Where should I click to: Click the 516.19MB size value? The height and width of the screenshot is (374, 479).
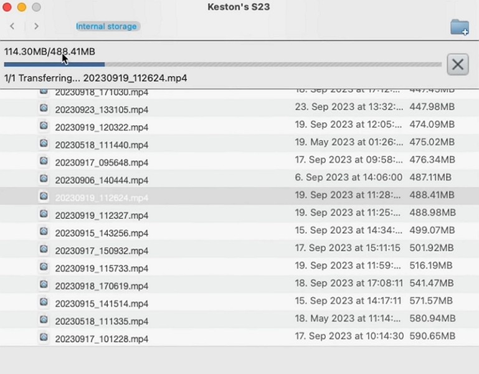(431, 266)
